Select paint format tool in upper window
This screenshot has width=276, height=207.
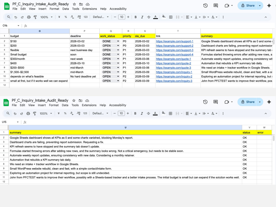35,17
